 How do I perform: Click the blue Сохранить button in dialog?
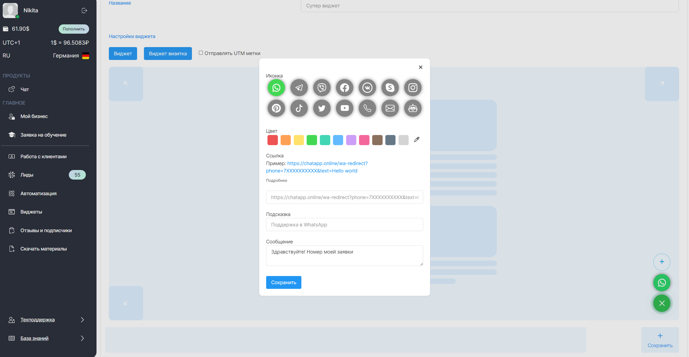[283, 282]
